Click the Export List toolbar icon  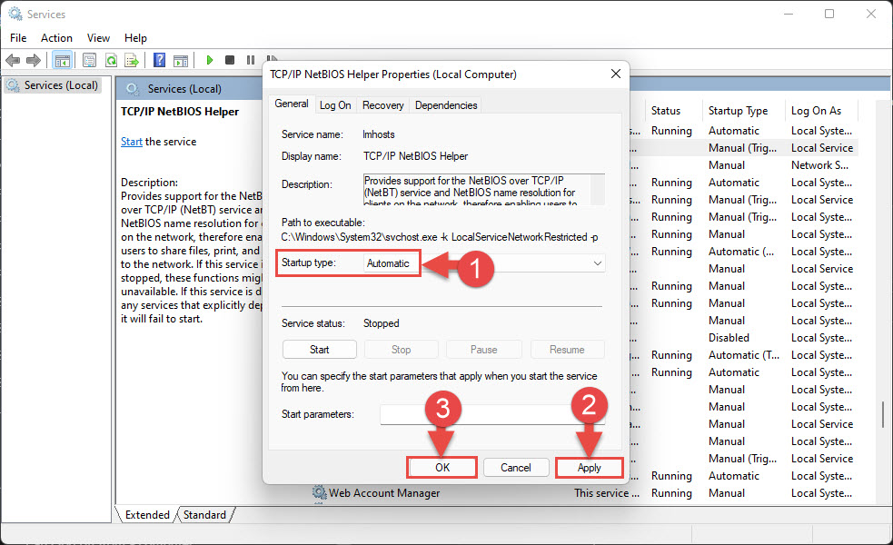click(x=131, y=60)
